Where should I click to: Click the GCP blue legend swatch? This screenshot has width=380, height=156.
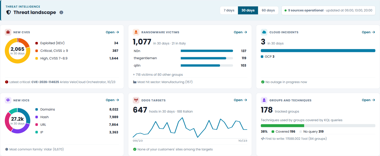pos(262,57)
